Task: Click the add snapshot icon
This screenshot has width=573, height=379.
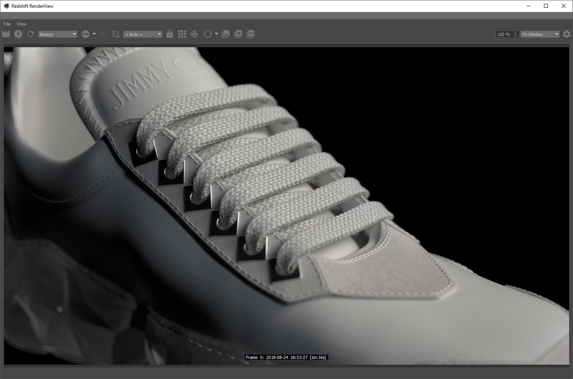Action: 238,34
